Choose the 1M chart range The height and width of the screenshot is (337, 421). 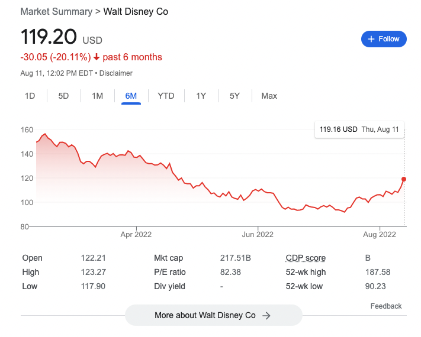click(97, 96)
